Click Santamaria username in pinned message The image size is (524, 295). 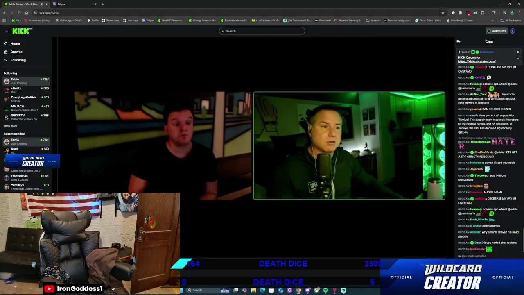[486, 52]
